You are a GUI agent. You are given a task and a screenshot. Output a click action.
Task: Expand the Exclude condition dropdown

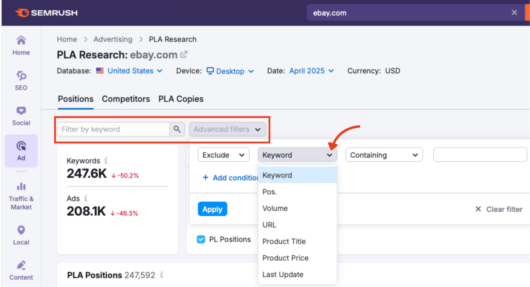pos(223,155)
